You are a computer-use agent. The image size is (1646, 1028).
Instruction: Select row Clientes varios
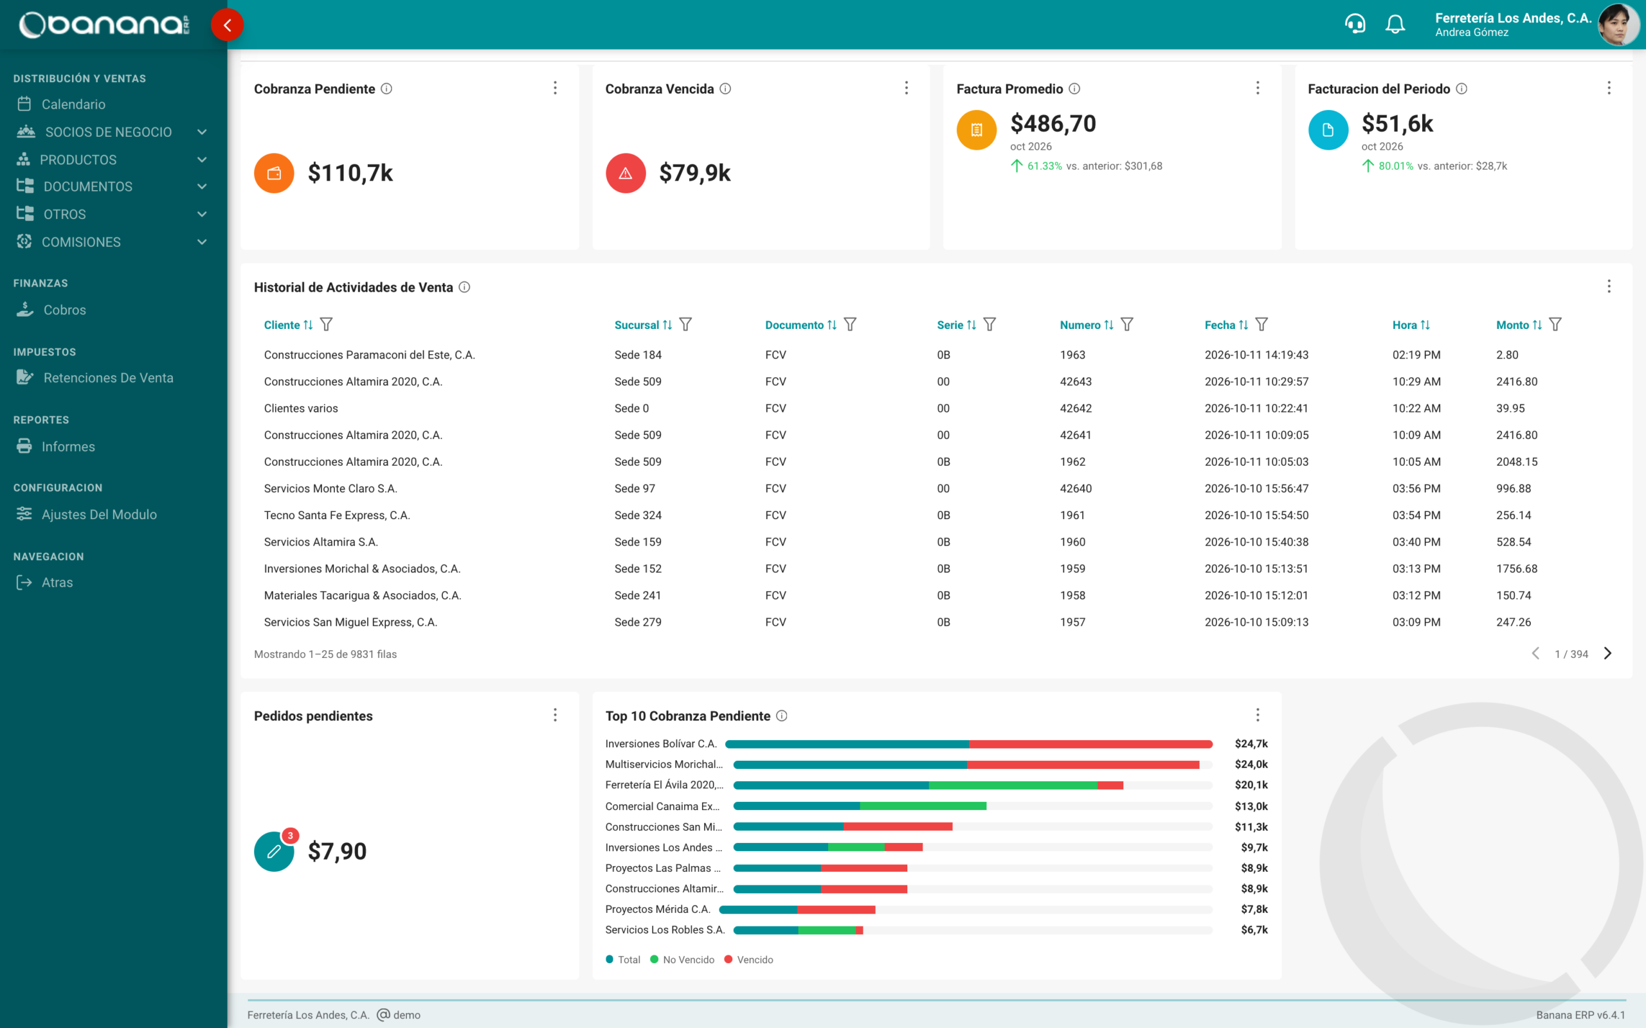point(936,409)
